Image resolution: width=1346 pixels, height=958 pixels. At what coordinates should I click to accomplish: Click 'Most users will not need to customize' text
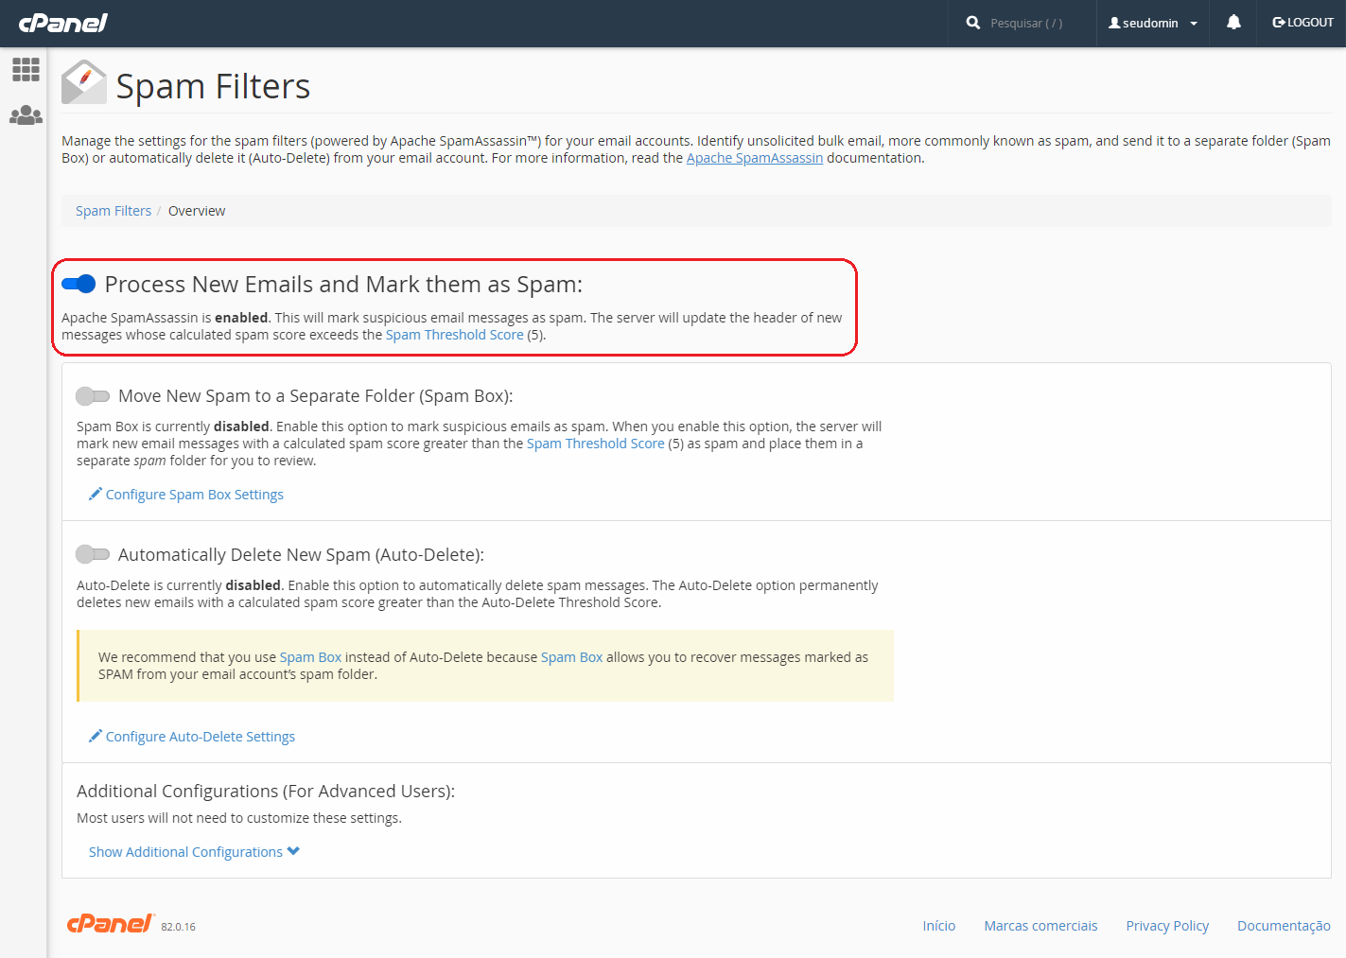pos(239,818)
